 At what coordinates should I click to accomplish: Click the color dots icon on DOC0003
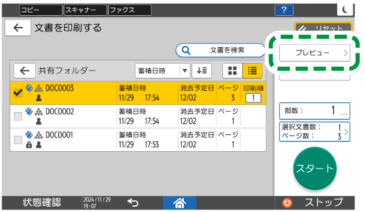click(x=39, y=89)
